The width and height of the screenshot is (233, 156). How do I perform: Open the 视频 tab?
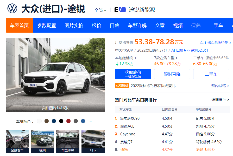(178, 26)
